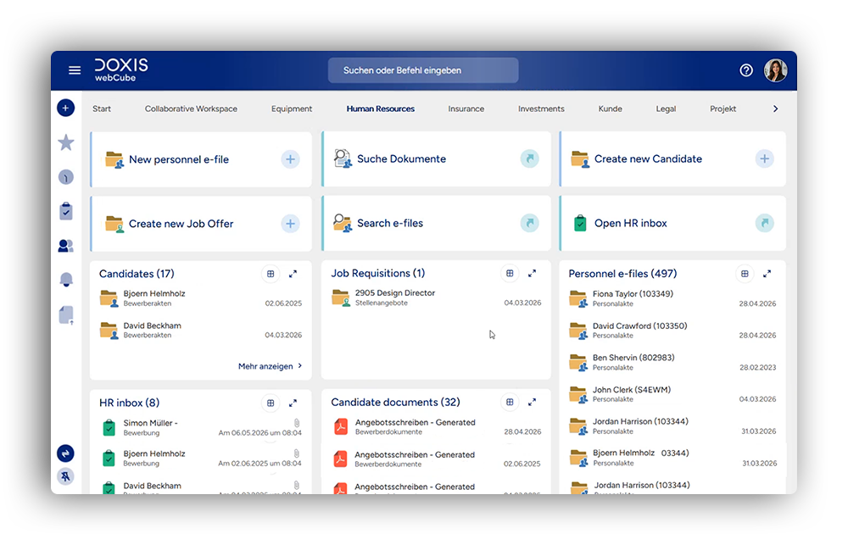The image size is (848, 545).
Task: Open grid view for Job Requisitions panel
Action: click(x=510, y=274)
